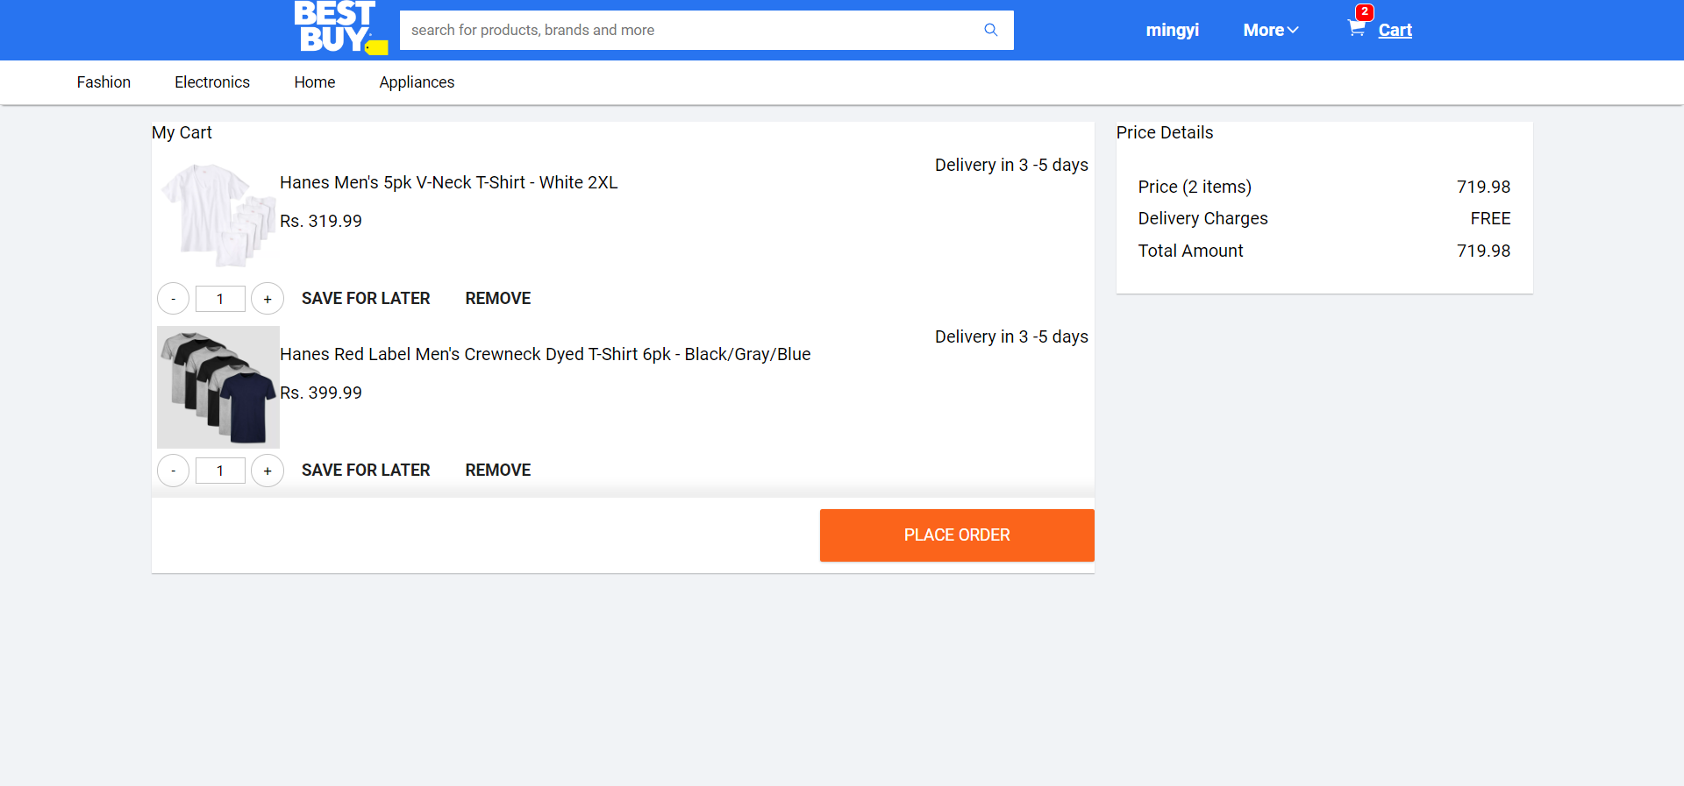Viewport: 1684px width, 786px height.
Task: Open the Home category menu
Action: point(315,82)
